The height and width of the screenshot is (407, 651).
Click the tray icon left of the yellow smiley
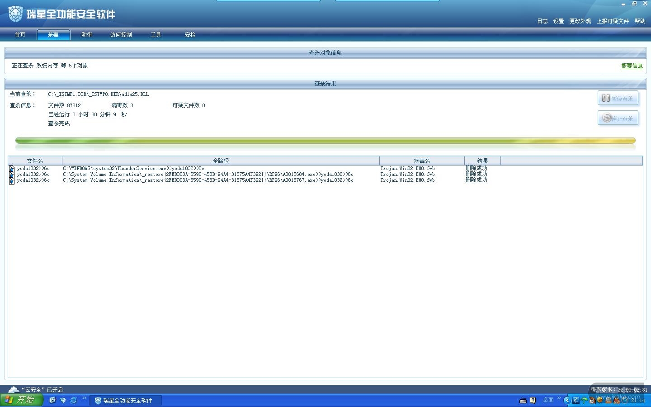[x=592, y=400]
